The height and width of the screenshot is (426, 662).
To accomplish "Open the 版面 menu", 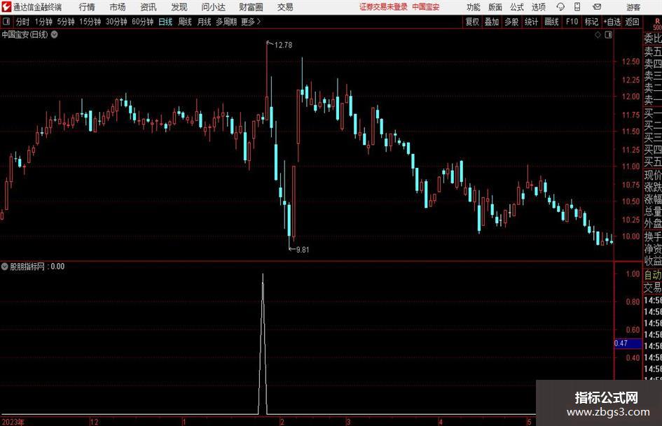I will (495, 7).
